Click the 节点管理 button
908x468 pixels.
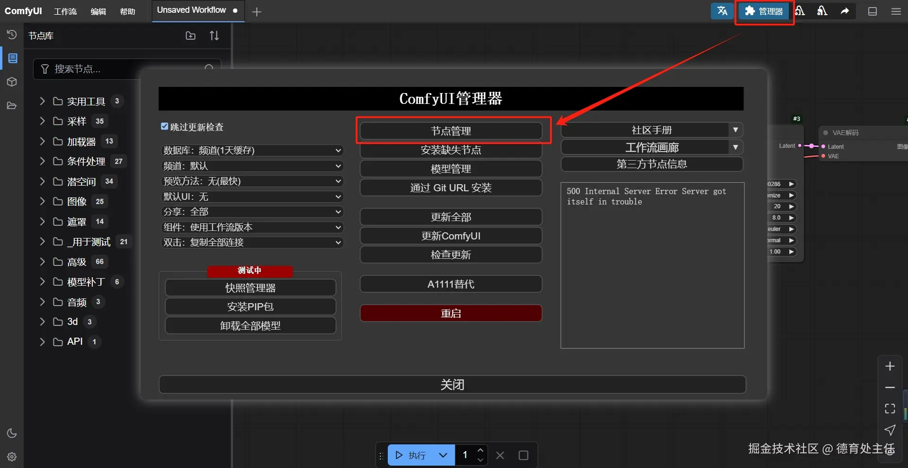coord(451,131)
